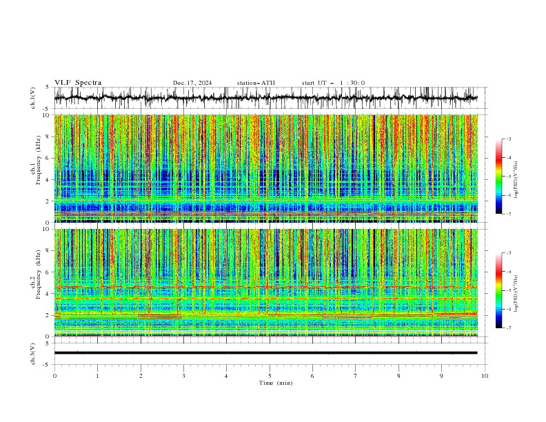The width and height of the screenshot is (546, 422).
Task: Click the "VLF Spectra" plot title
Action: tap(78, 83)
